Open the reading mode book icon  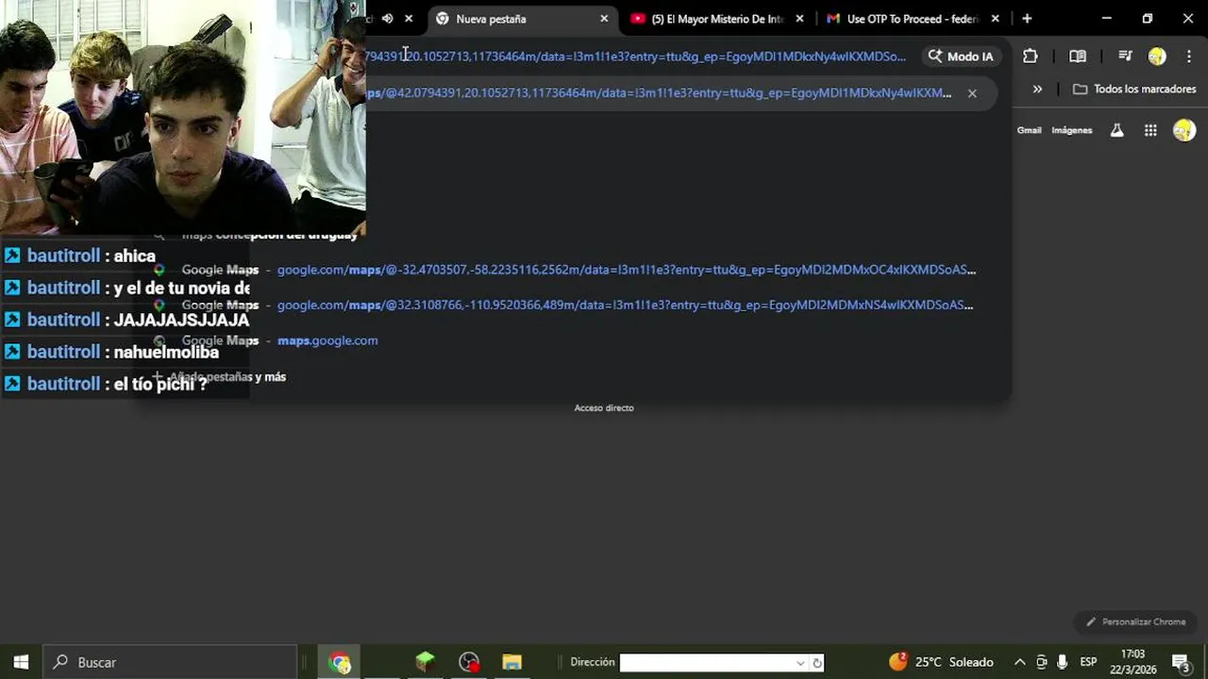pos(1078,57)
